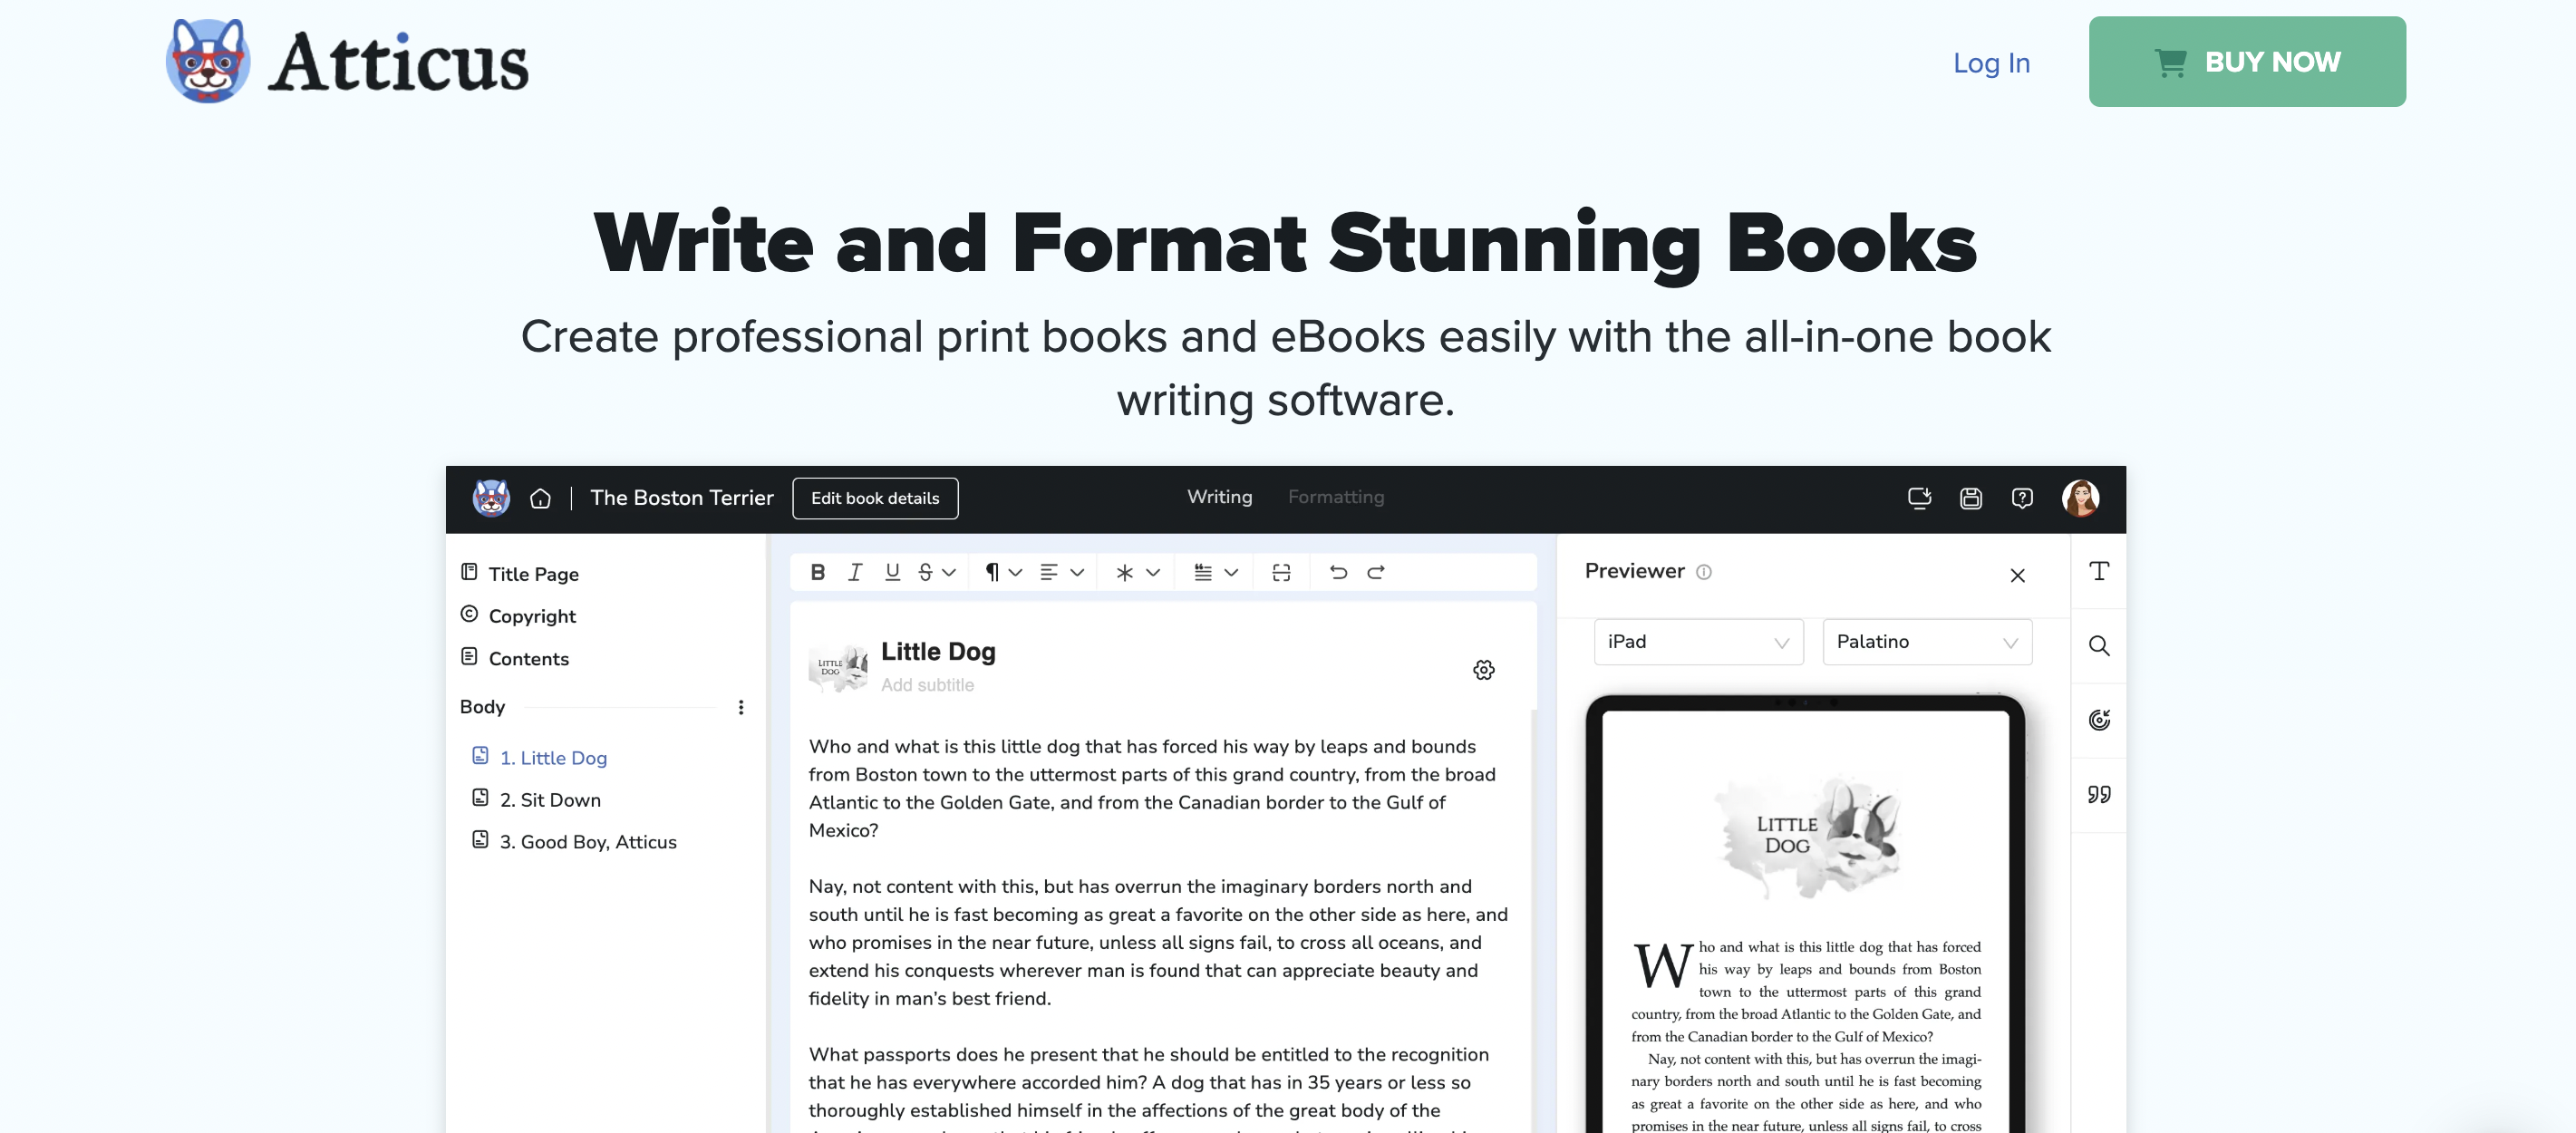
Task: Select Copyright in the sidebar
Action: 532,616
